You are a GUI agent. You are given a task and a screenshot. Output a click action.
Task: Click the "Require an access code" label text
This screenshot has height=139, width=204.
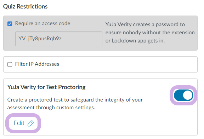coord(42,23)
